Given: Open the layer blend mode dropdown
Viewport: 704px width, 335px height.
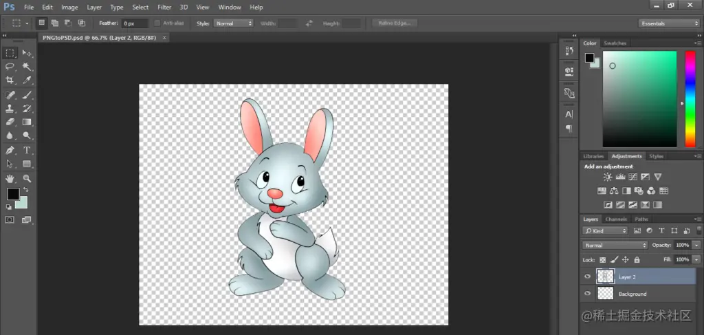Looking at the screenshot, I should 615,245.
